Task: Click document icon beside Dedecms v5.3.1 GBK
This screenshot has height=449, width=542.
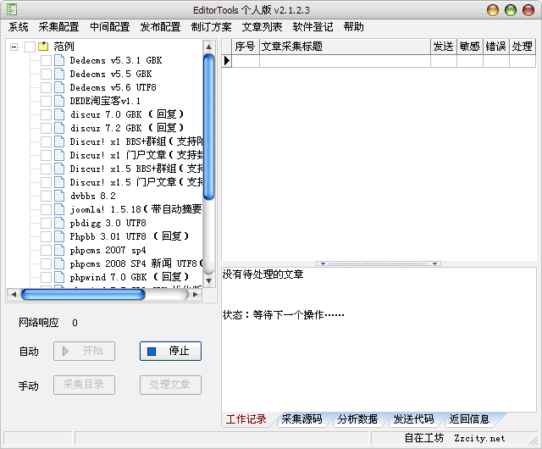Action: click(x=59, y=60)
